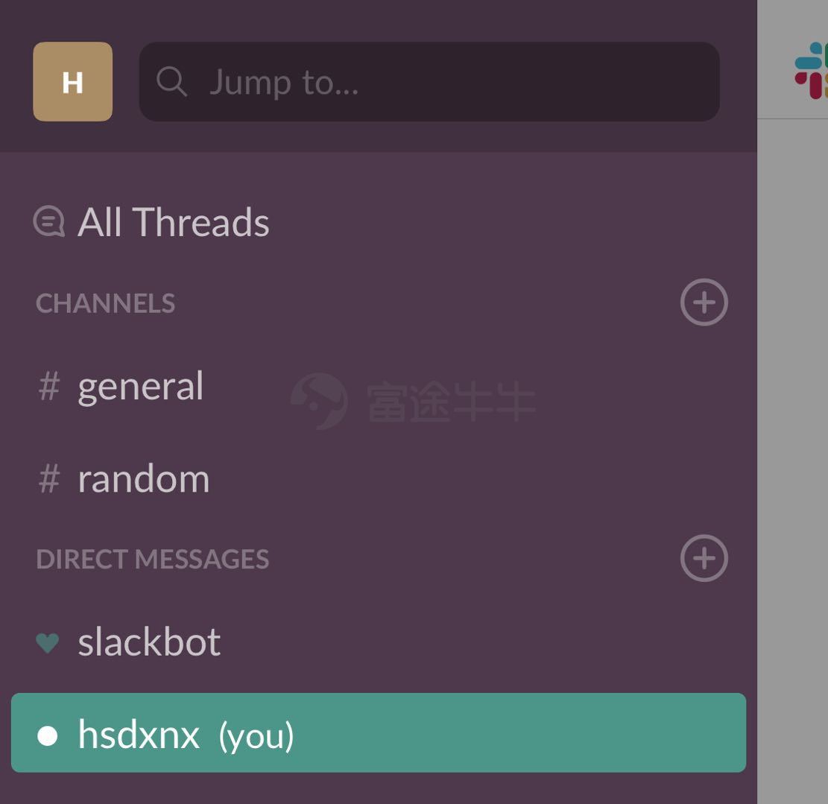828x804 pixels.
Task: Open the DIRECT MESSAGES section header
Action: 153,559
